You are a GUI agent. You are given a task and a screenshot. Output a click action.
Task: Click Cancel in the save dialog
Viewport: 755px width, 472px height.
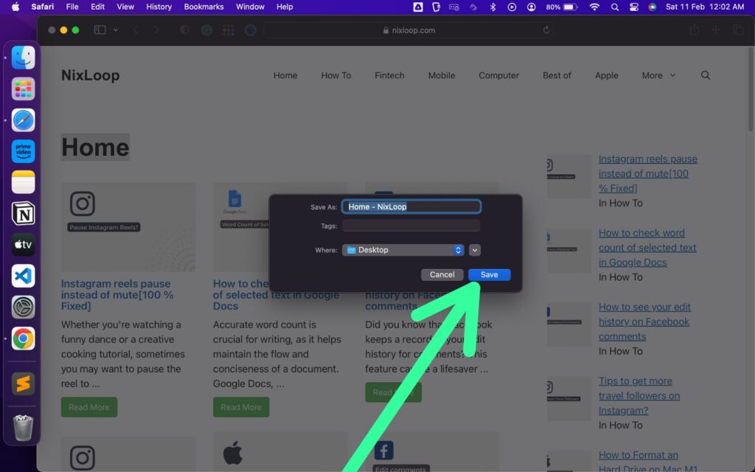click(442, 274)
